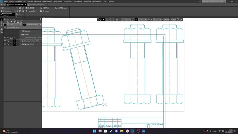Click the home icon tab
This screenshot has height=134, width=238.
2,5
